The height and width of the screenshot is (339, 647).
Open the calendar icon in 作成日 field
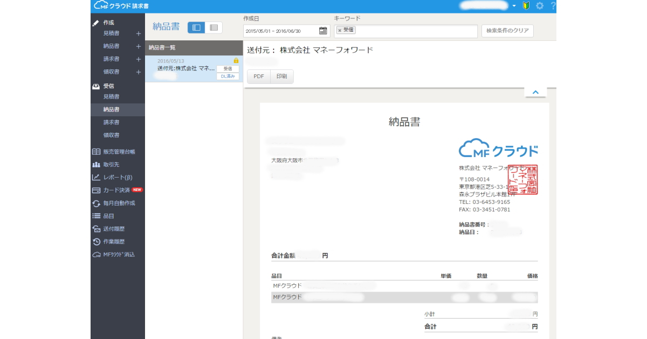323,31
